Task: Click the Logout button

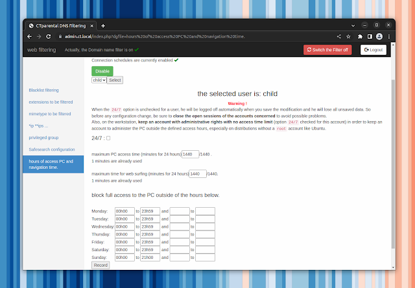Action: click(x=373, y=49)
